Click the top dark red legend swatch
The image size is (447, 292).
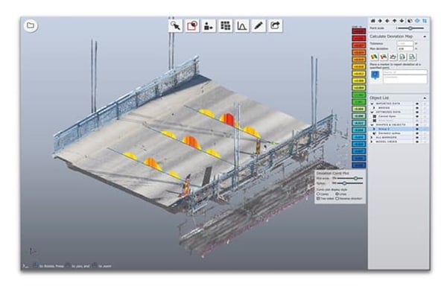(358, 31)
